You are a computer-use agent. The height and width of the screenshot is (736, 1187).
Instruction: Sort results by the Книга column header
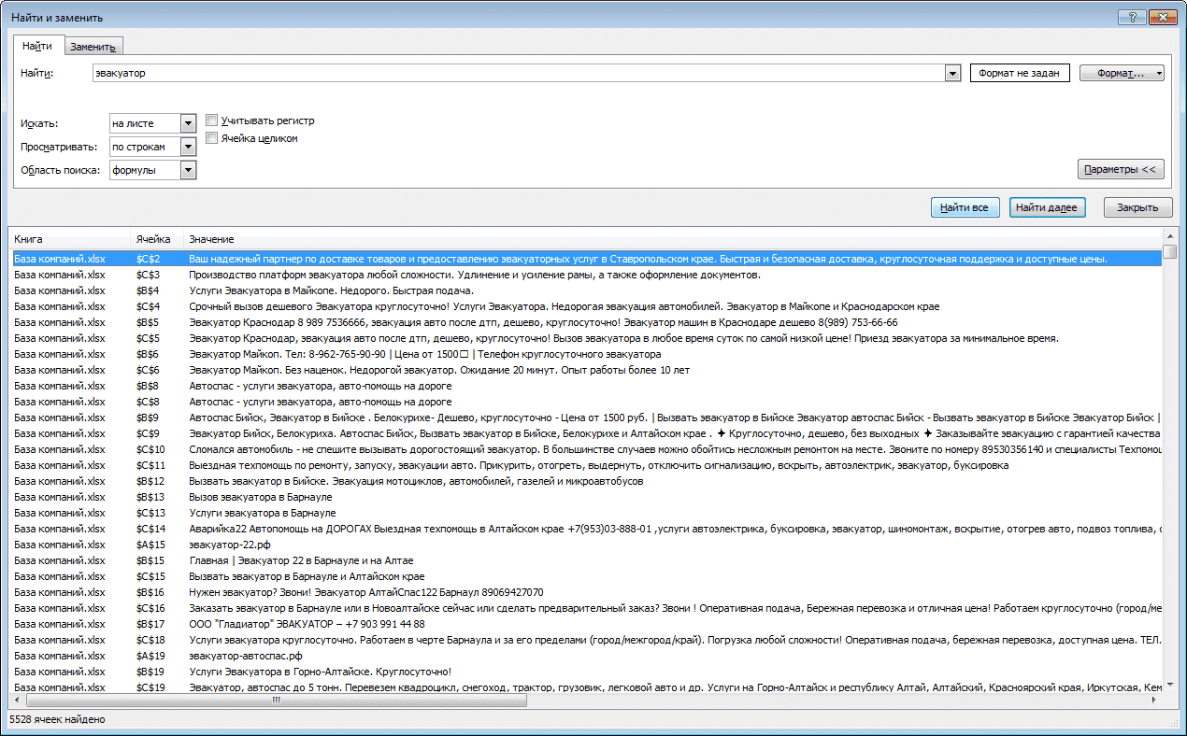[x=70, y=239]
